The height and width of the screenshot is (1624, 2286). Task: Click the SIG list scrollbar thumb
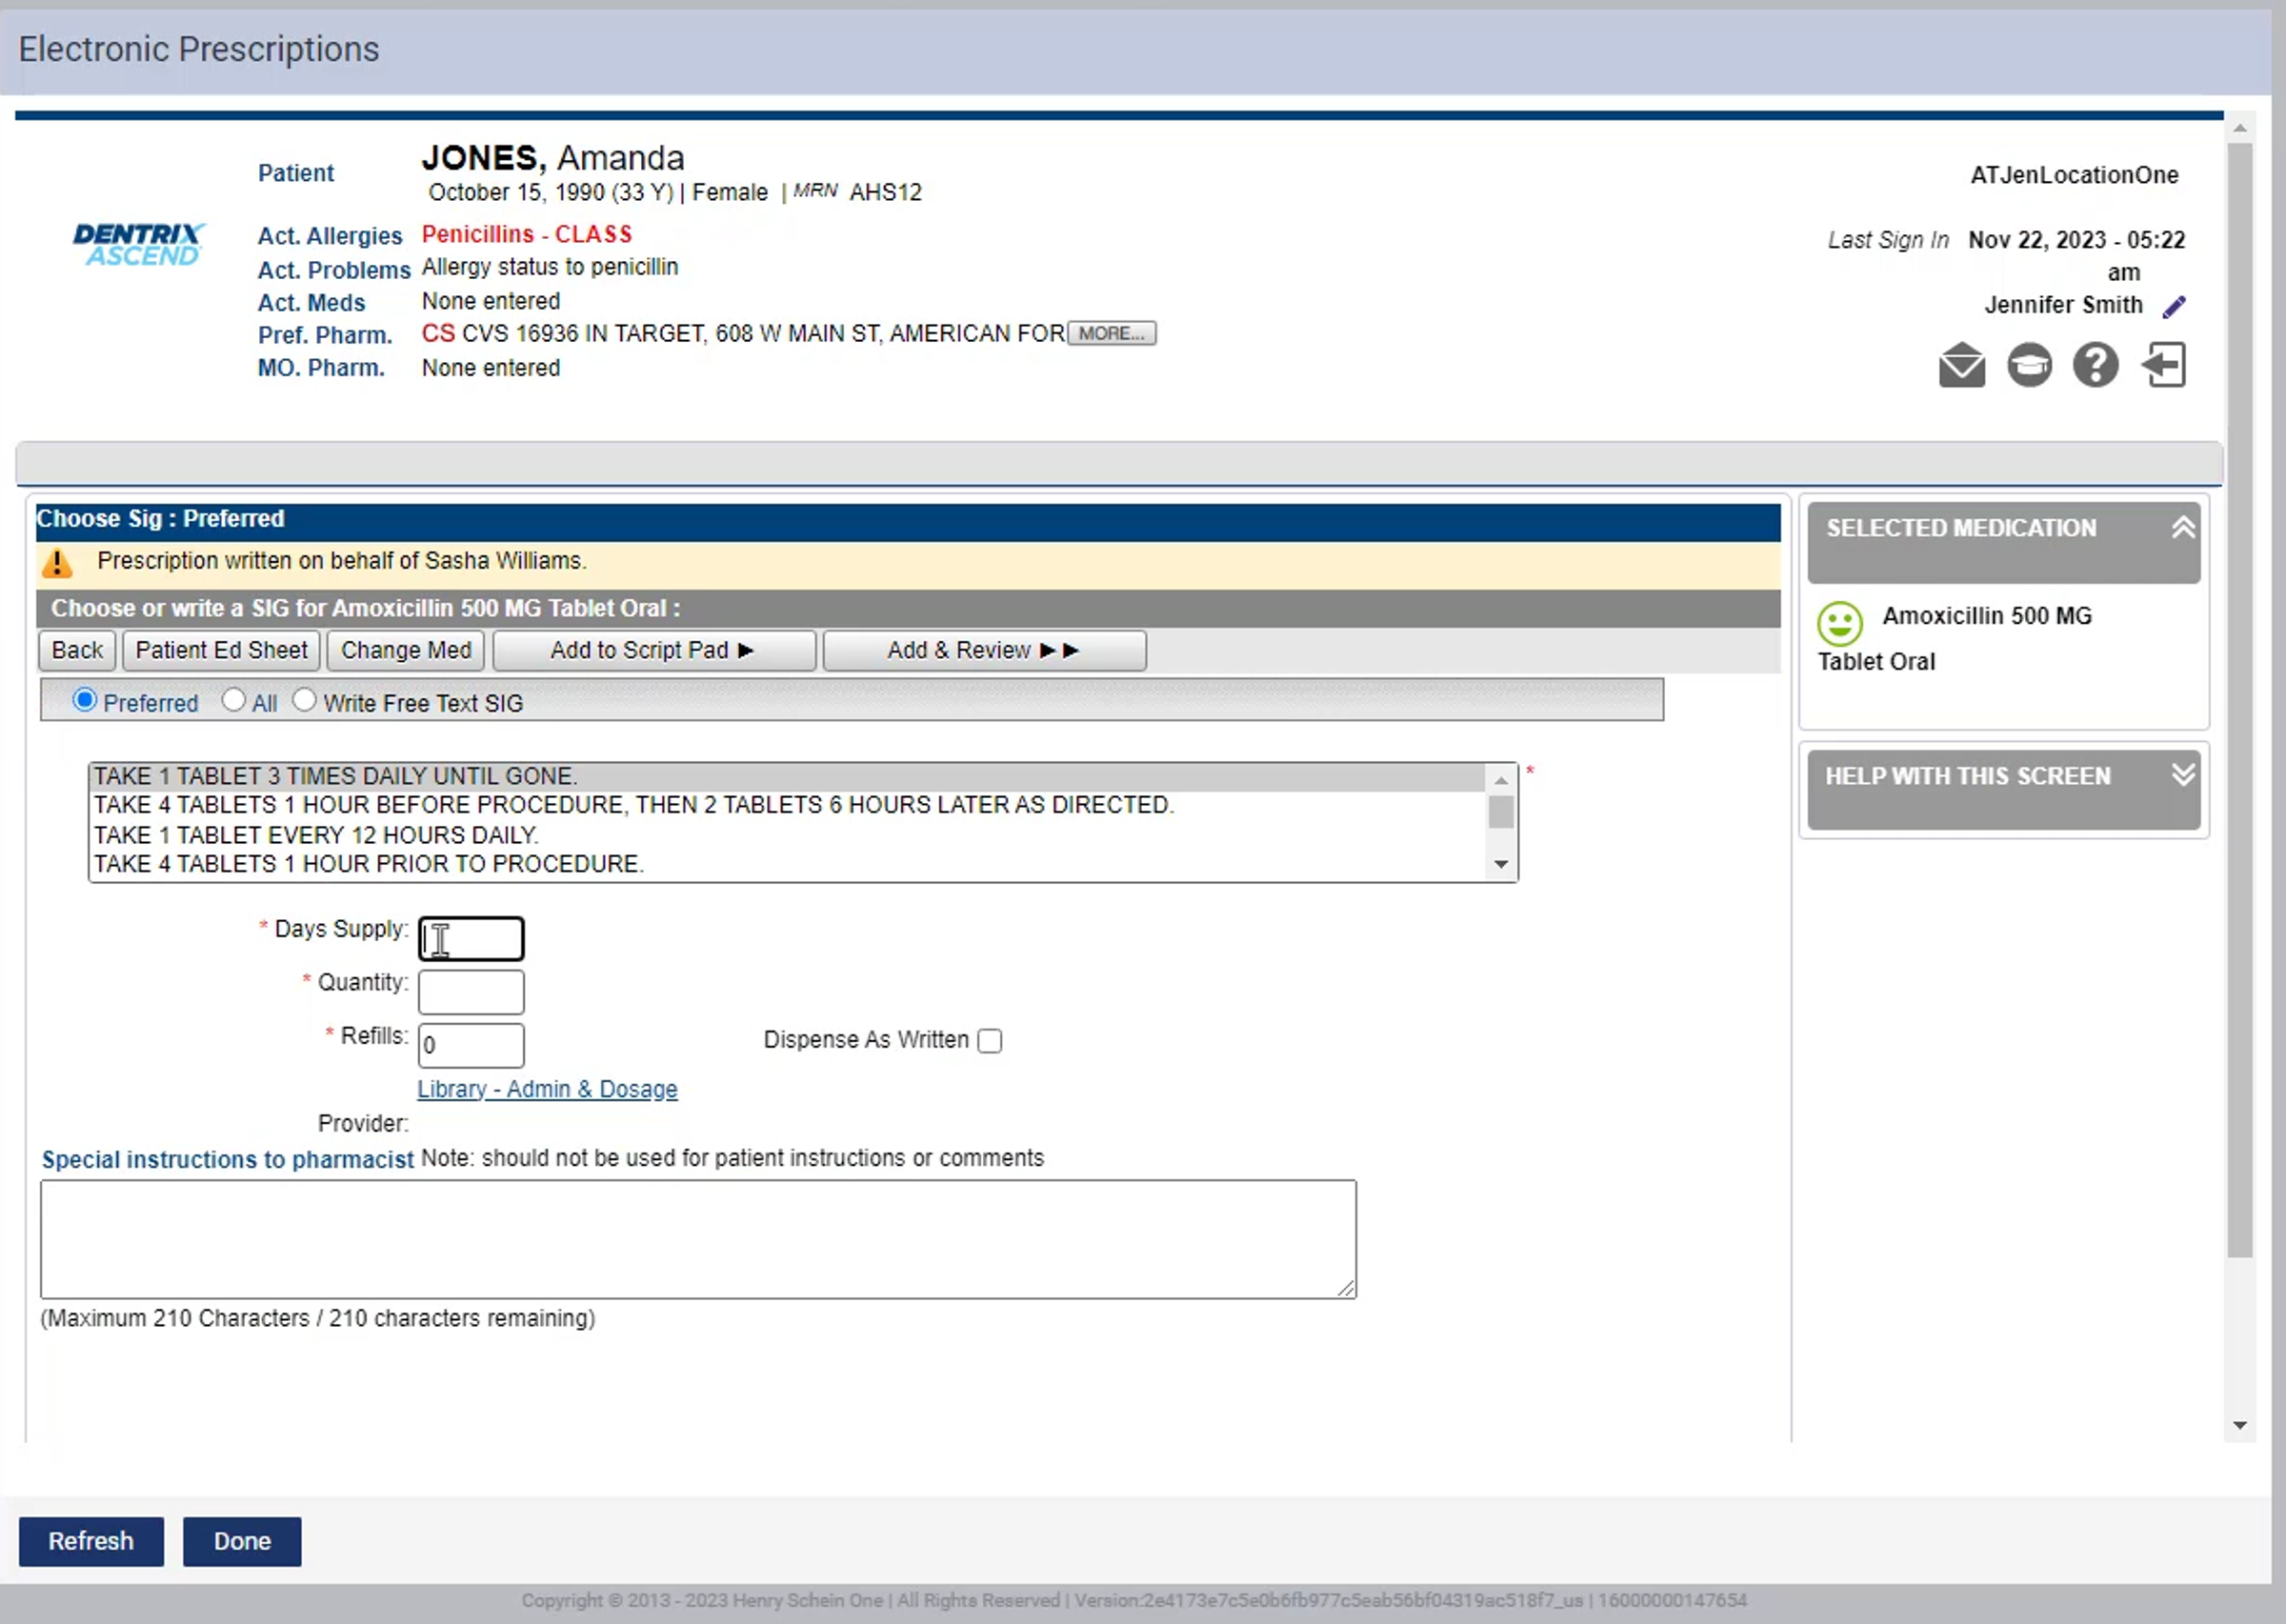coord(1501,812)
